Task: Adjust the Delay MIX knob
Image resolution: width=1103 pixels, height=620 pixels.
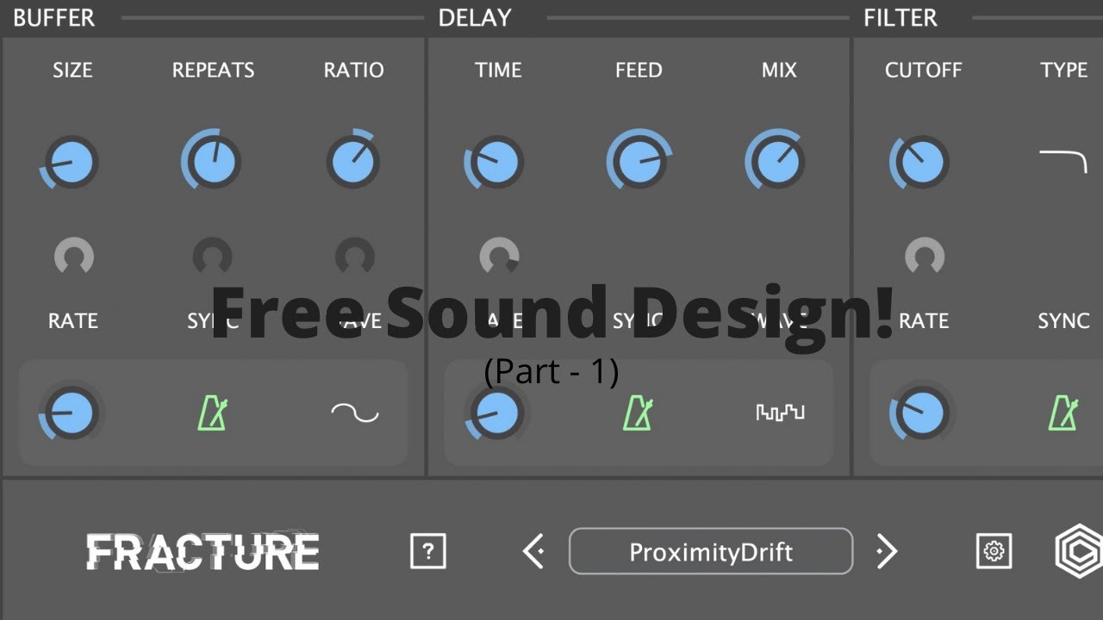Action: click(776, 161)
